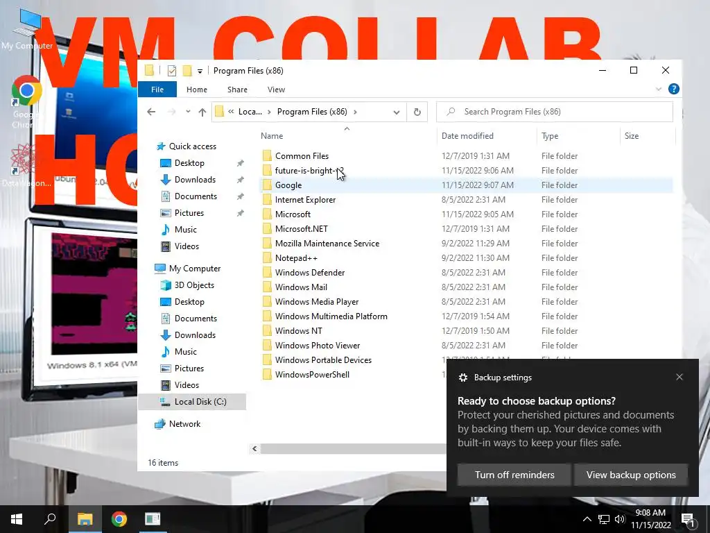Sort by the Name column header

(272, 136)
